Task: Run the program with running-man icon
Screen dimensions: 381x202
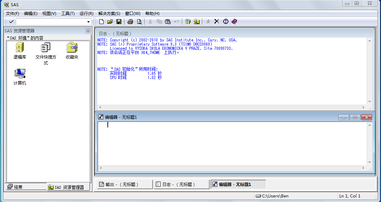Action: 208,22
